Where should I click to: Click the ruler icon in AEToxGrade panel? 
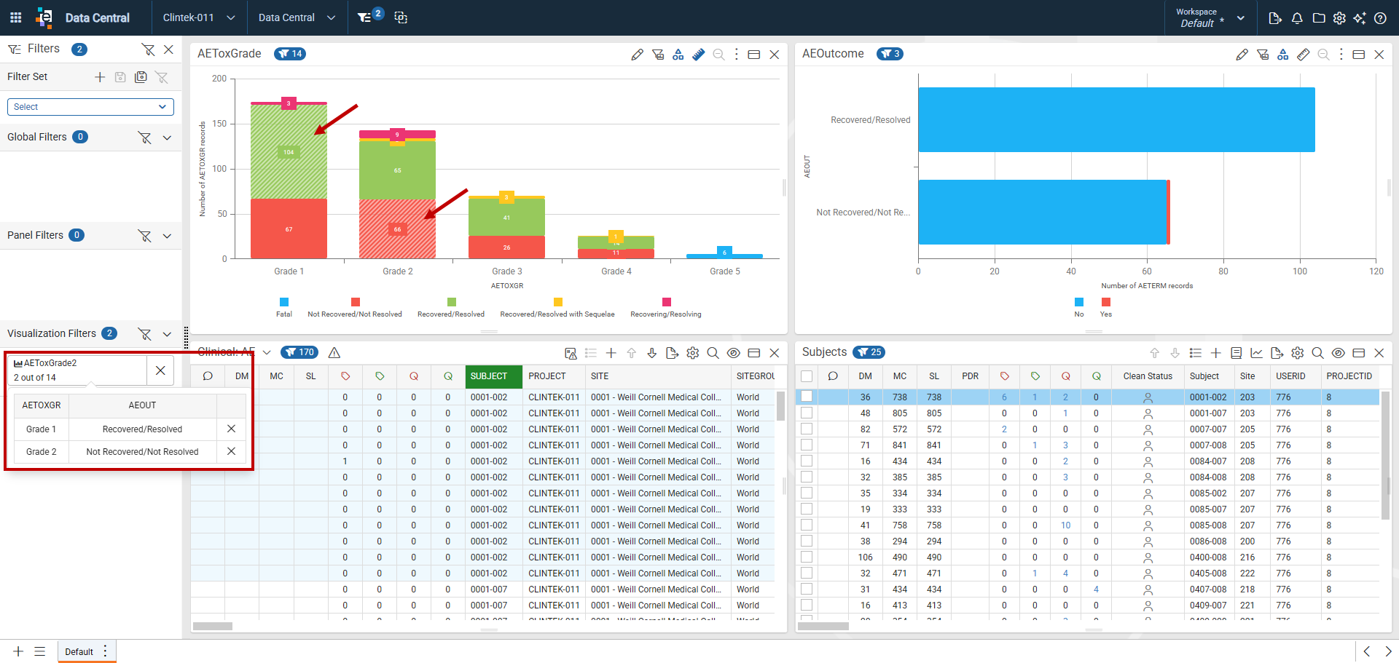699,55
